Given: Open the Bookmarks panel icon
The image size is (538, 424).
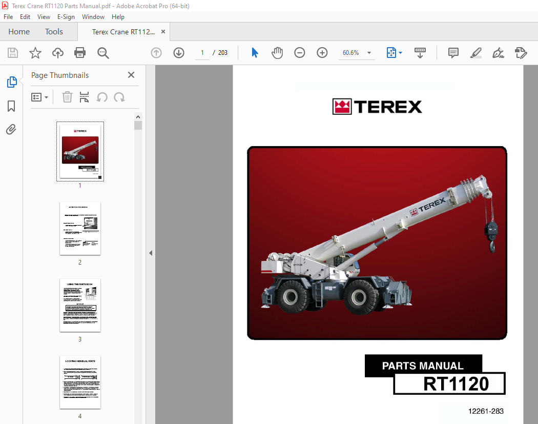Looking at the screenshot, I should [x=11, y=106].
